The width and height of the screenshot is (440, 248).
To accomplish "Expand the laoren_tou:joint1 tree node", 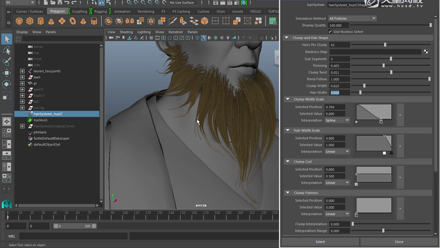I will pyautogui.click(x=22, y=71).
